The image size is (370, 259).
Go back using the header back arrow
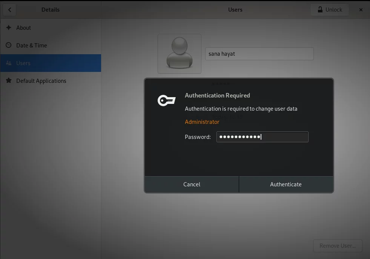coord(9,10)
